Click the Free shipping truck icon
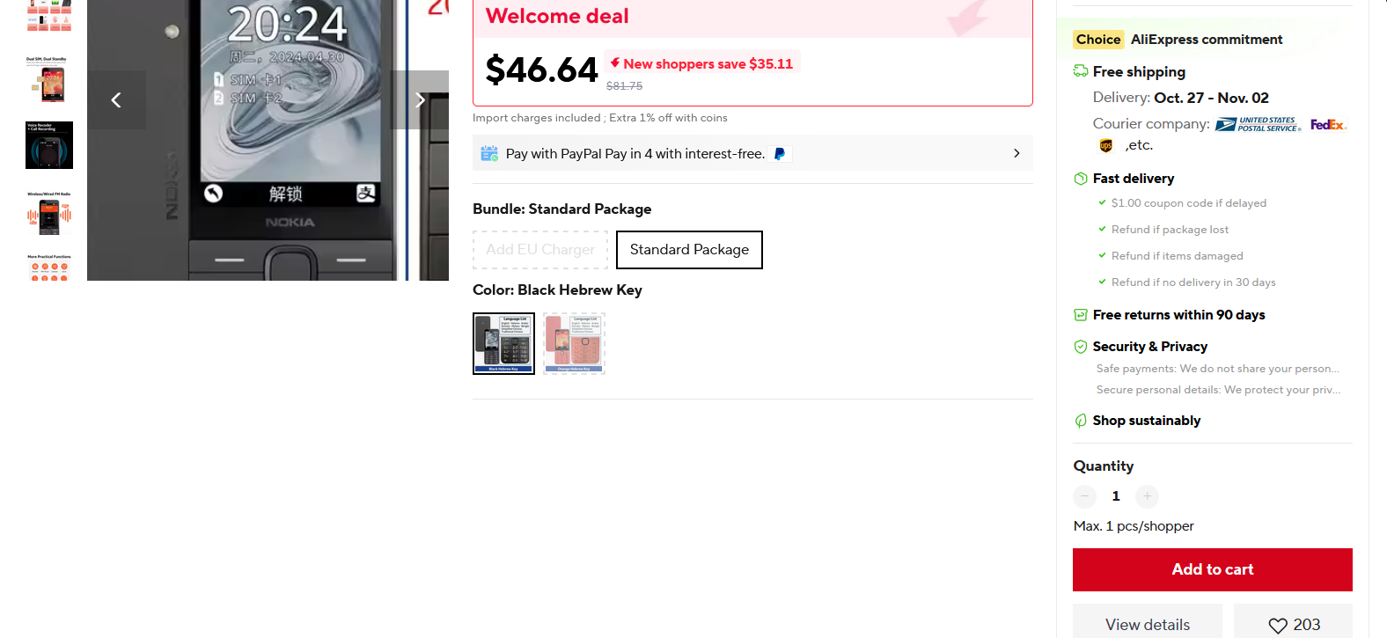The height and width of the screenshot is (638, 1387). pos(1081,71)
